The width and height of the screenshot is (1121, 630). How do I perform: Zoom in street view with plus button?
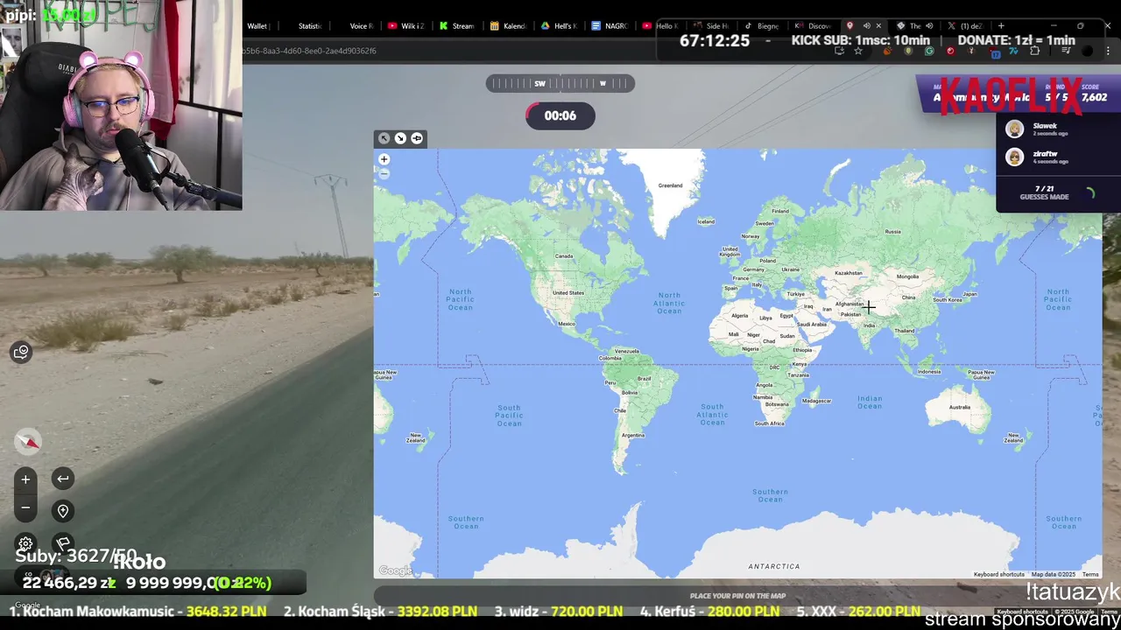[25, 479]
